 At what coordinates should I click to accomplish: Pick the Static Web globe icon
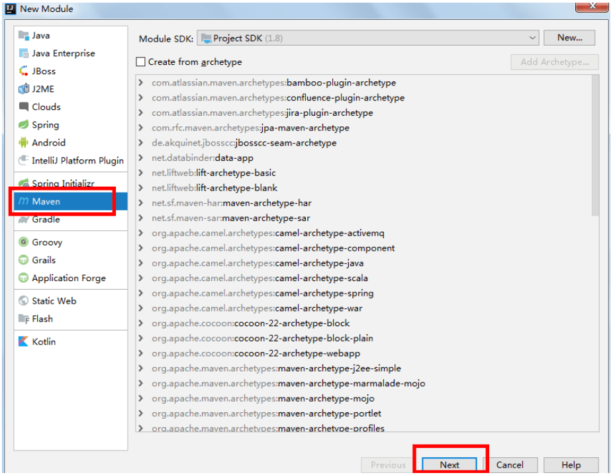tap(24, 300)
